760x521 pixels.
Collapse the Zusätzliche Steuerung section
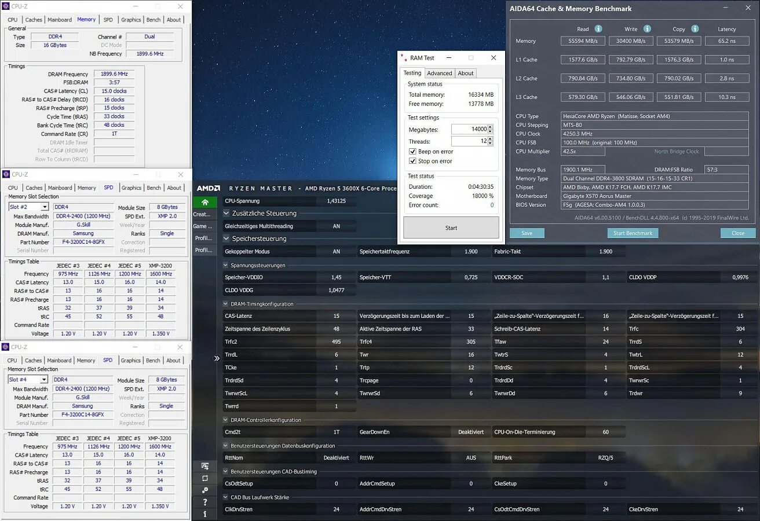click(x=226, y=213)
